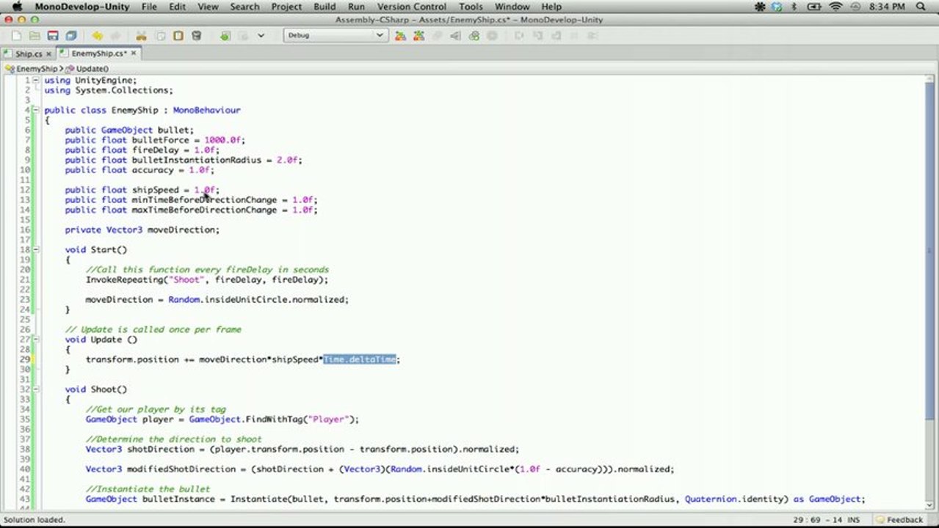Click the Delete trash can toolbar icon

(x=196, y=35)
